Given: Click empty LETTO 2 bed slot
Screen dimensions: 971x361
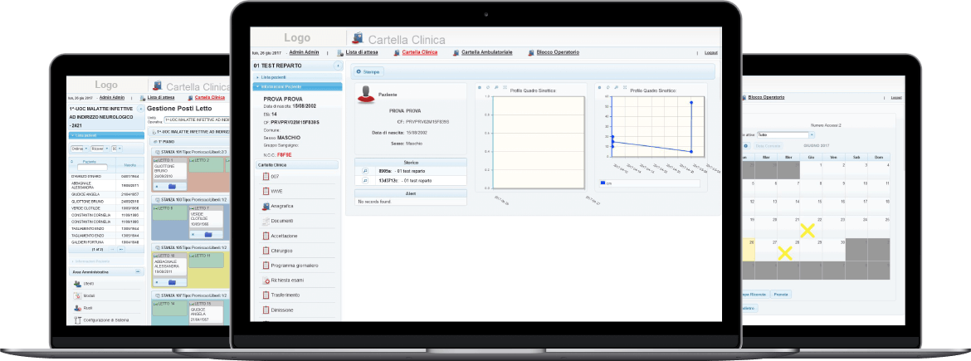Looking at the screenshot, I should pyautogui.click(x=206, y=165).
